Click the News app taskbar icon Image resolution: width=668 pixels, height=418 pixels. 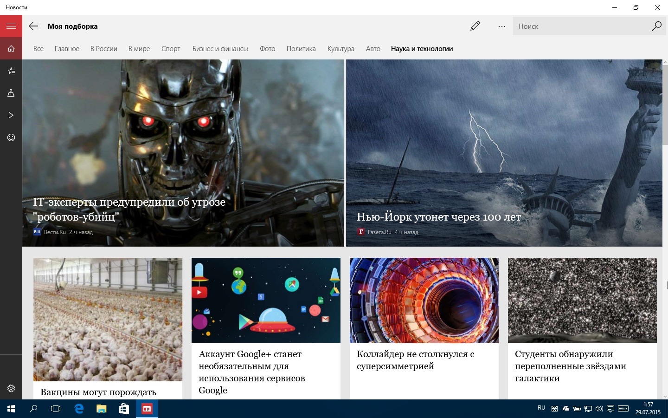[147, 409]
